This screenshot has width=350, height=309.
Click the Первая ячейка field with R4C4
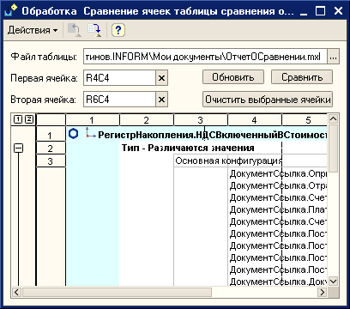point(119,78)
